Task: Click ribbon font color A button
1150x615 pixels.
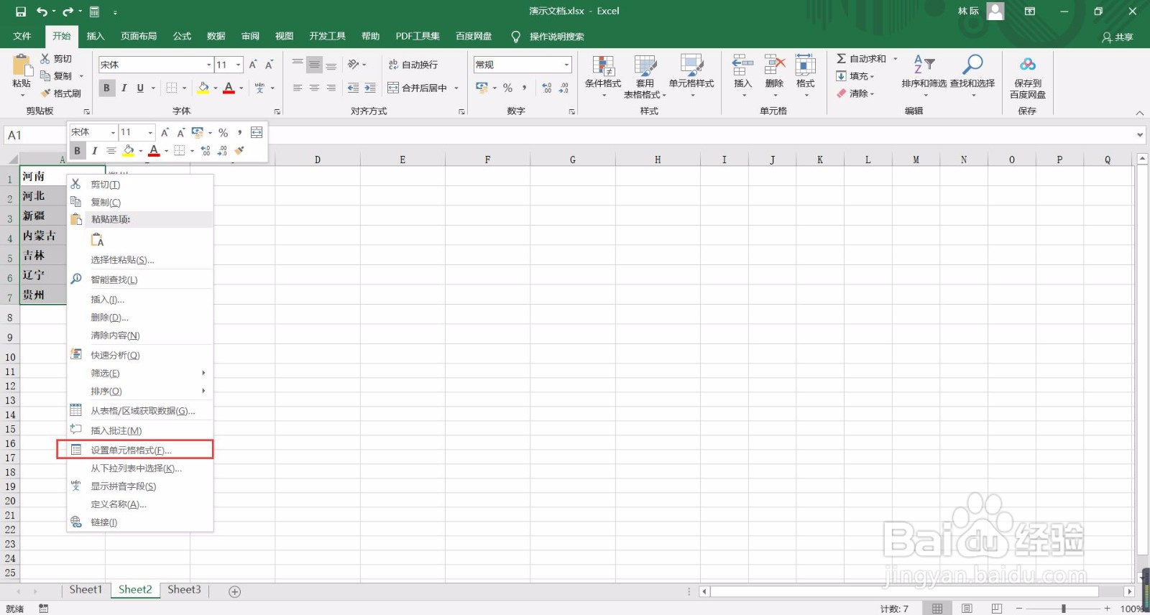Action: coord(229,88)
